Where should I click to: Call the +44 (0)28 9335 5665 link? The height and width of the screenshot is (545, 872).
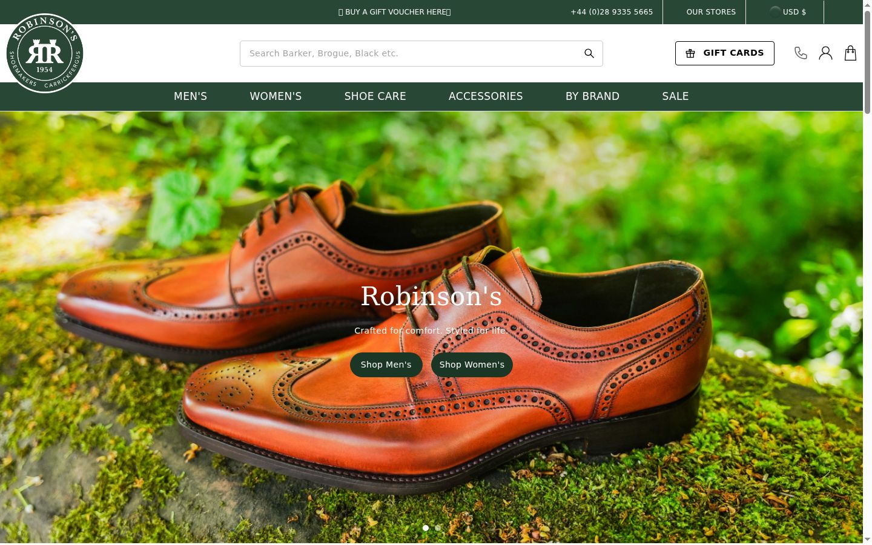point(612,12)
